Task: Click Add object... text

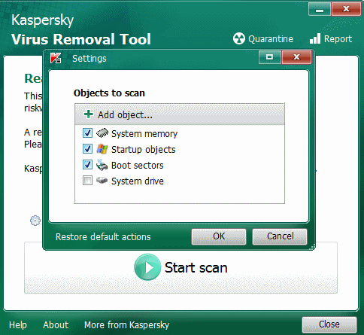Action: pos(125,115)
